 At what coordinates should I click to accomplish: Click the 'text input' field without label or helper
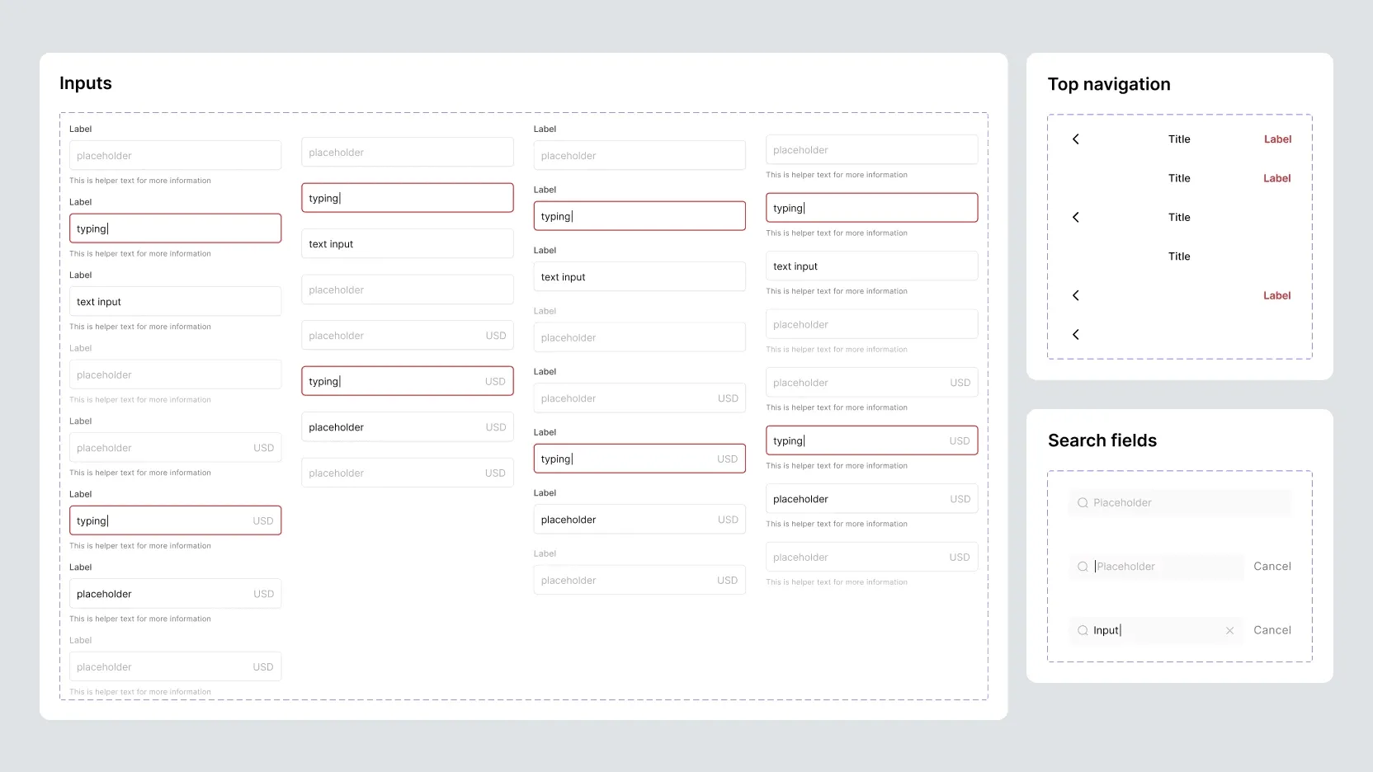pos(408,244)
